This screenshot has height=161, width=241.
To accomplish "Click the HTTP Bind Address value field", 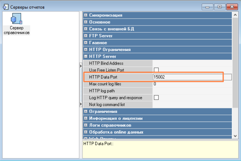I will coord(192,63).
